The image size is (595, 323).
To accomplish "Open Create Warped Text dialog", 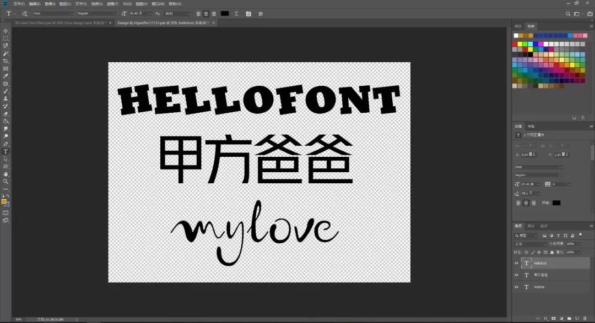I will pyautogui.click(x=236, y=14).
